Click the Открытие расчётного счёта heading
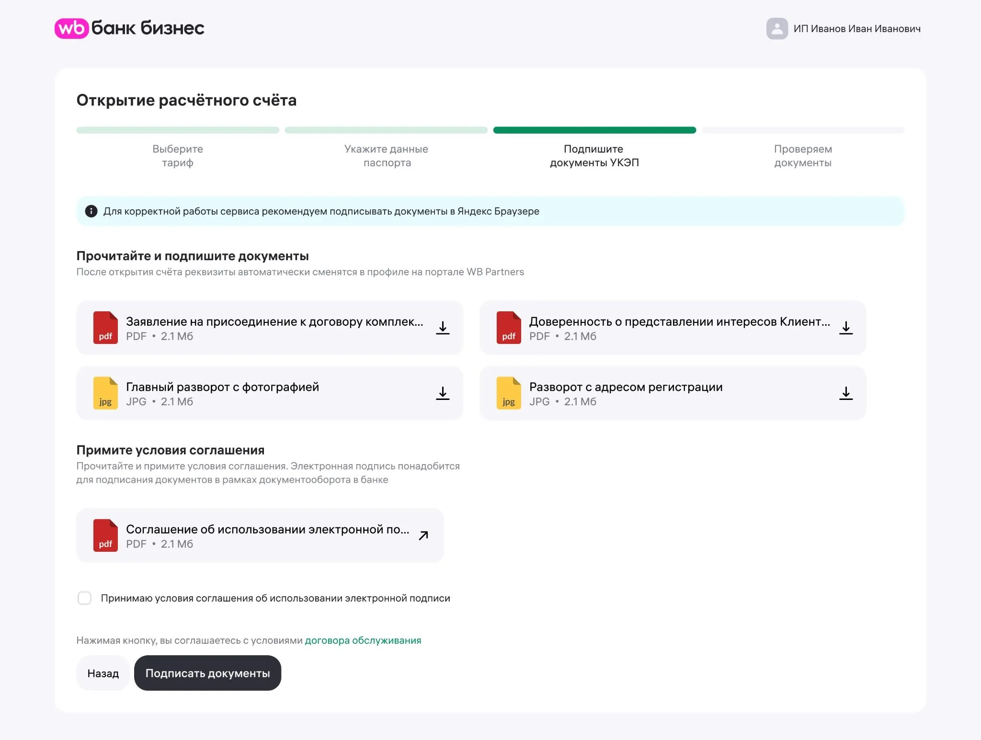The width and height of the screenshot is (981, 740). click(186, 100)
